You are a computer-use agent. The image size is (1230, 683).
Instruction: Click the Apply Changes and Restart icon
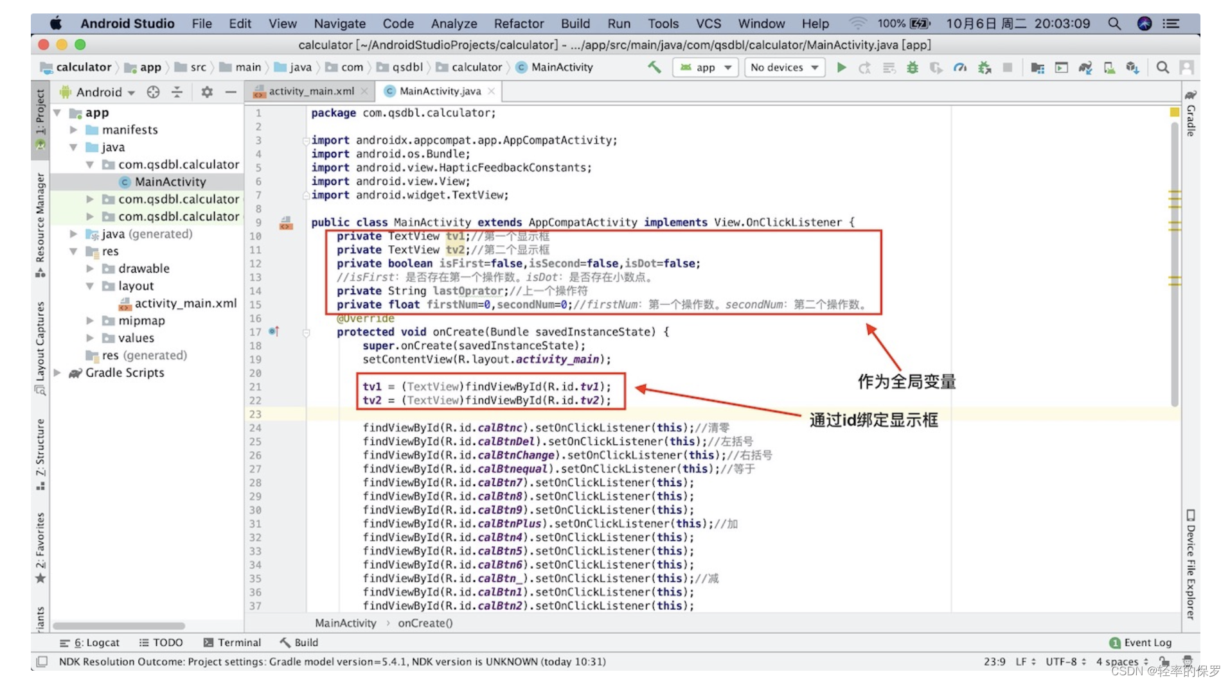click(865, 67)
